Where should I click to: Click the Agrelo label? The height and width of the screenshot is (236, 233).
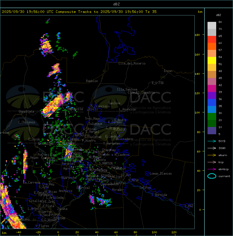(x=68, y=168)
